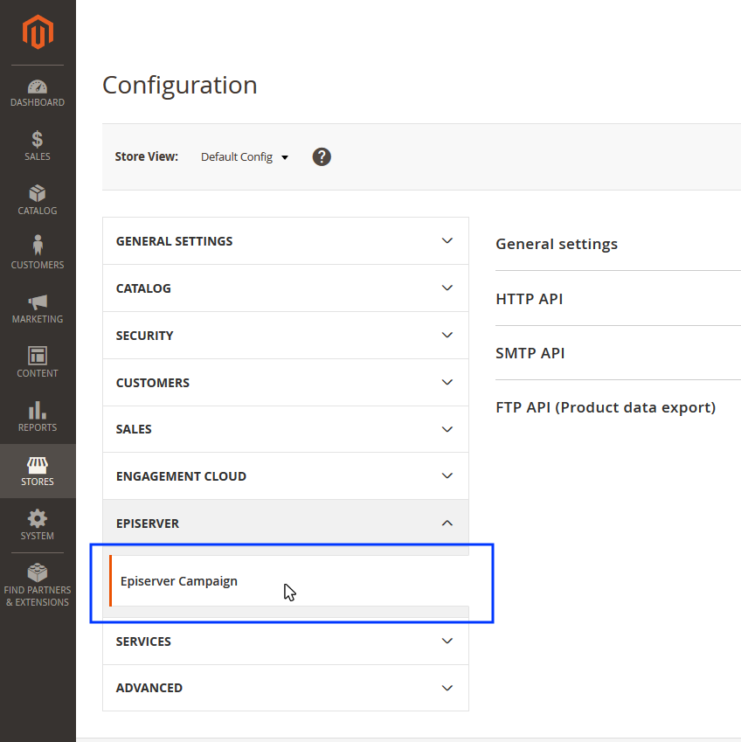Select the Episerver Campaign entry

click(178, 580)
